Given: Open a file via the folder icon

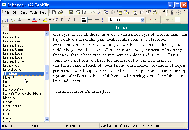Looking at the screenshot, I should (x=61, y=12).
